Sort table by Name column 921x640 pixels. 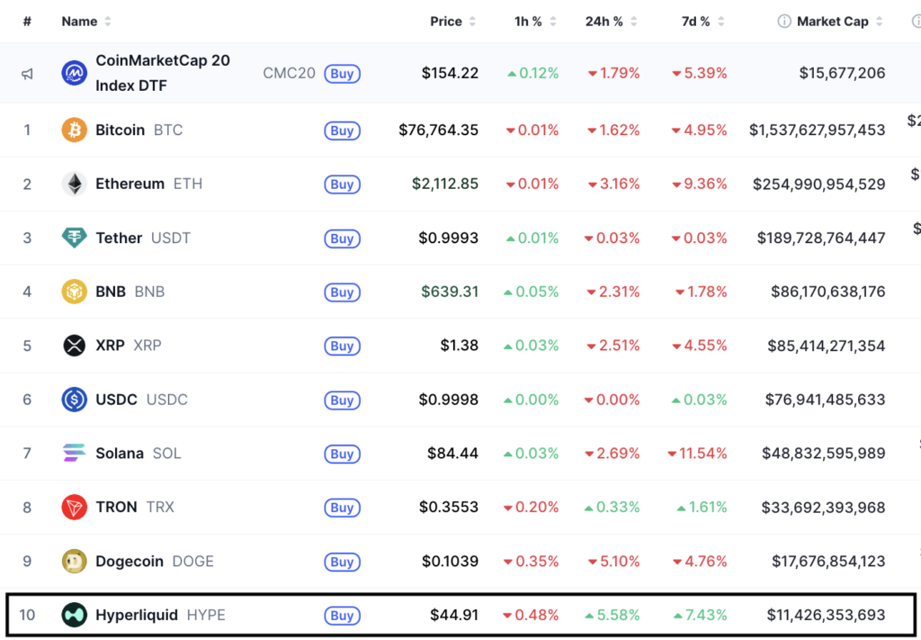click(x=85, y=22)
